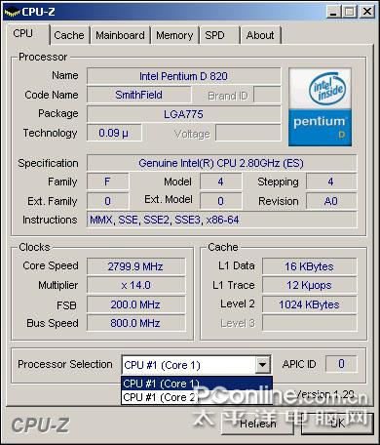Viewport: 380px width, 445px height.
Task: Select CPU #1 (Core 1) from list
Action: coord(197,384)
